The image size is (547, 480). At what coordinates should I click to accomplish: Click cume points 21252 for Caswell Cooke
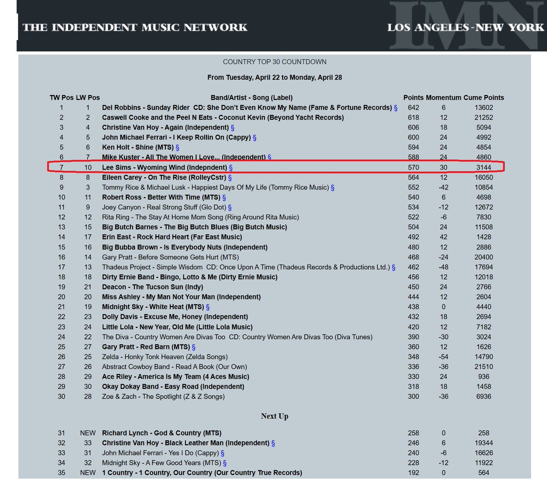484,118
